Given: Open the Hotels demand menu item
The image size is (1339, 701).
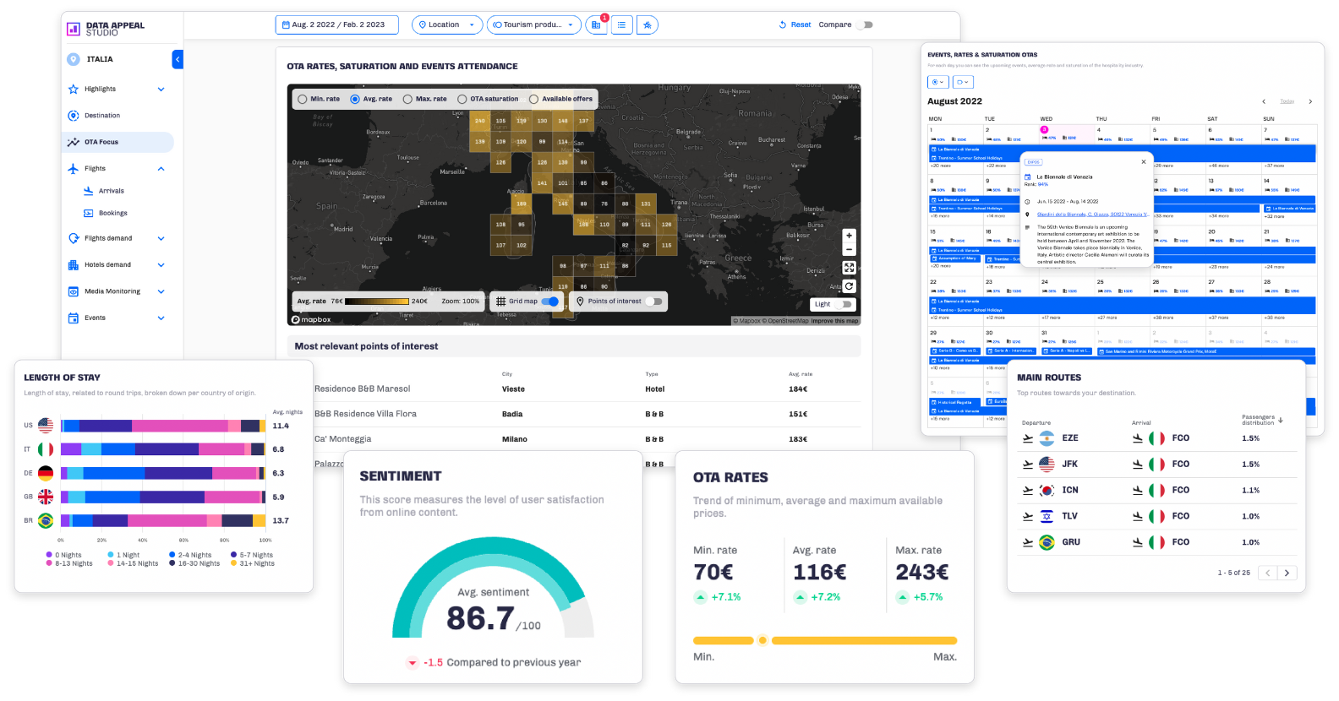Looking at the screenshot, I should point(107,265).
